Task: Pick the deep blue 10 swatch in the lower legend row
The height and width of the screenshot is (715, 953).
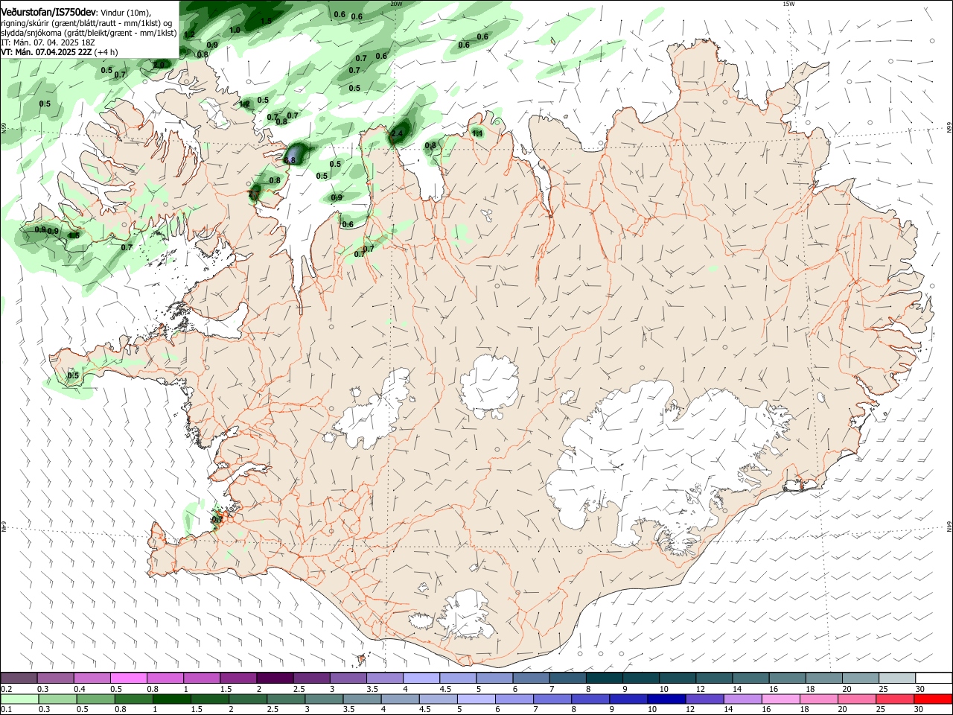Action: (x=666, y=699)
